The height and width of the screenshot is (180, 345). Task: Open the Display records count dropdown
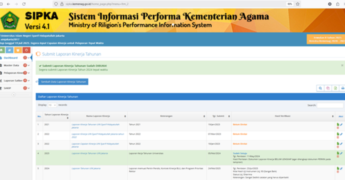pos(52,105)
